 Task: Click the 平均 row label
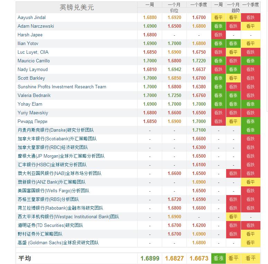(25, 258)
